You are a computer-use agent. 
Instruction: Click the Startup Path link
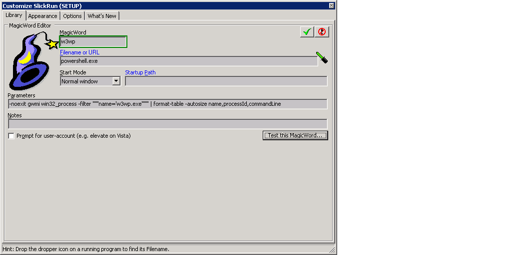click(140, 72)
